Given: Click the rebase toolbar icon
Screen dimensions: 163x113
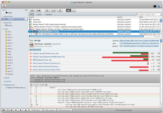Looking at the screenshot, I should coord(60,10).
